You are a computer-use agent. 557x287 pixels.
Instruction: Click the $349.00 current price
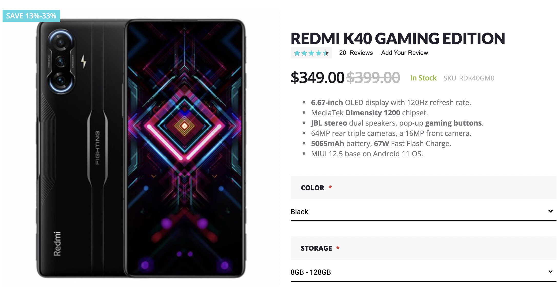tap(317, 78)
